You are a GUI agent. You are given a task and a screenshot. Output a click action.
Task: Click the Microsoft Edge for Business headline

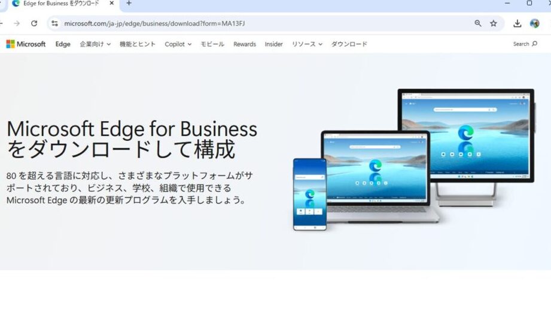(x=132, y=139)
